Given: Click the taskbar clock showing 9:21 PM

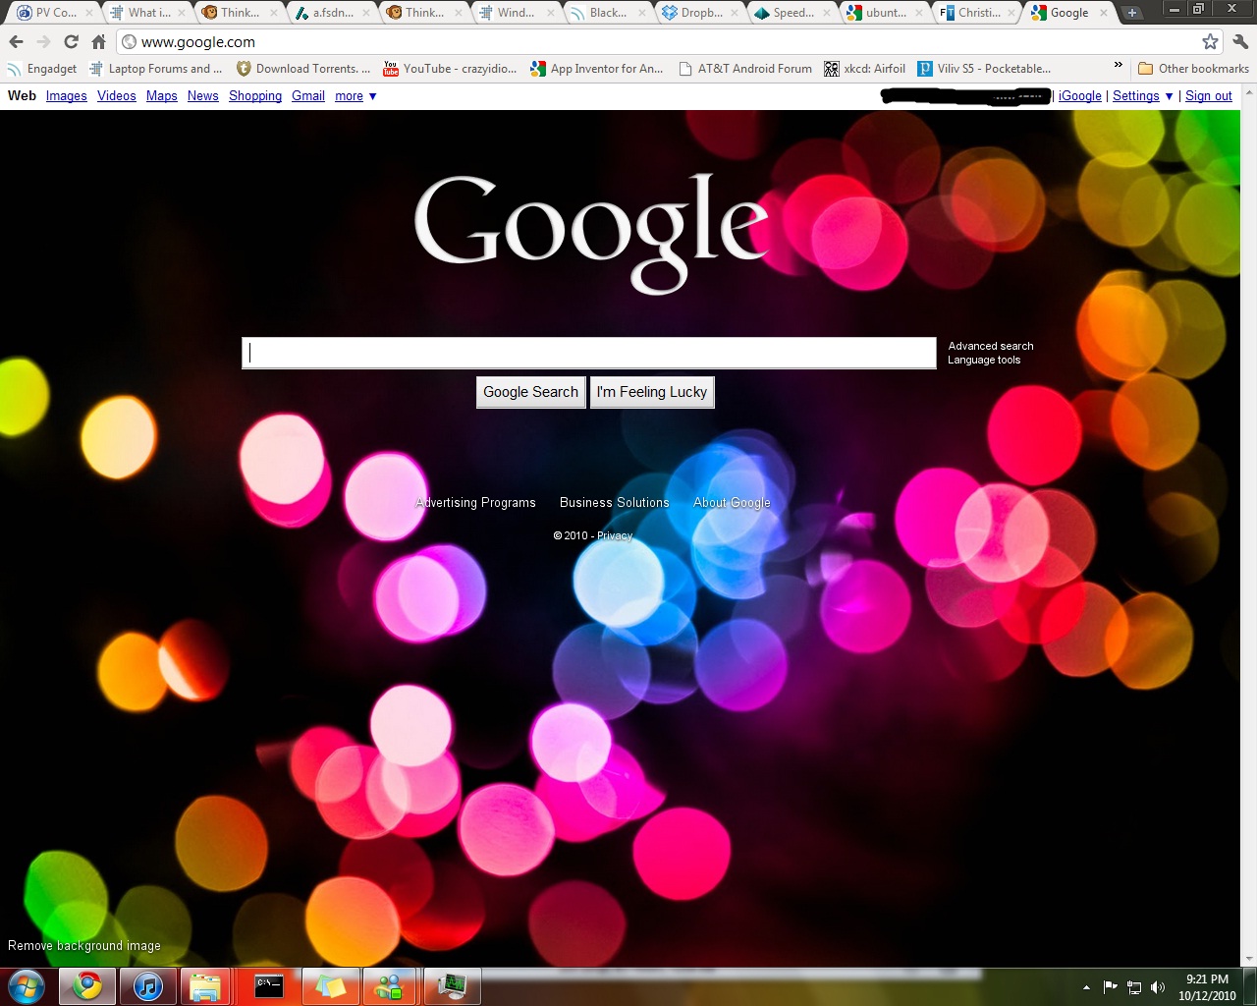Looking at the screenshot, I should pos(1207,987).
